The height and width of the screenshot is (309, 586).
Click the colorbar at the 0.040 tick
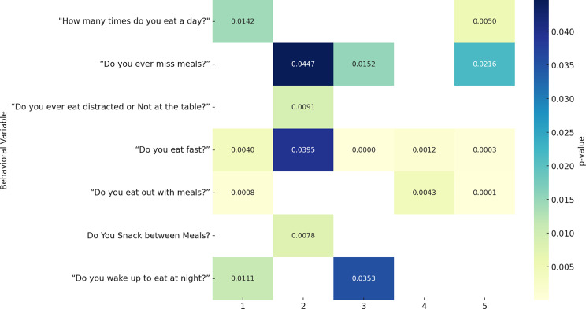tap(542, 31)
